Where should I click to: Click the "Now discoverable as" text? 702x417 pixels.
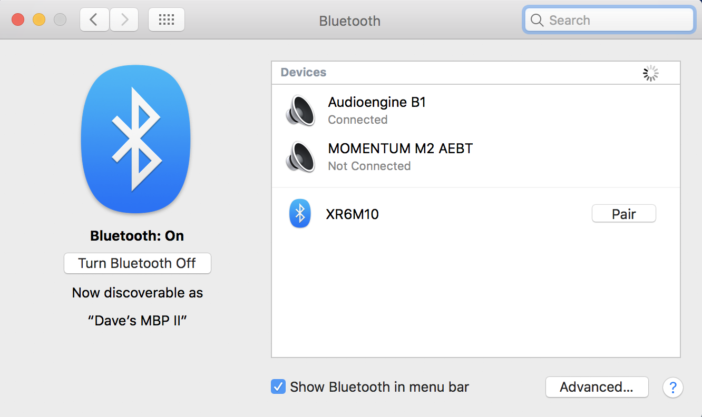137,293
